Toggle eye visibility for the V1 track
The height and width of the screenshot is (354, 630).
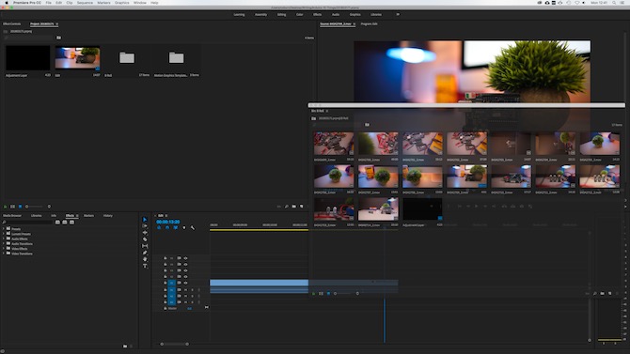click(185, 283)
